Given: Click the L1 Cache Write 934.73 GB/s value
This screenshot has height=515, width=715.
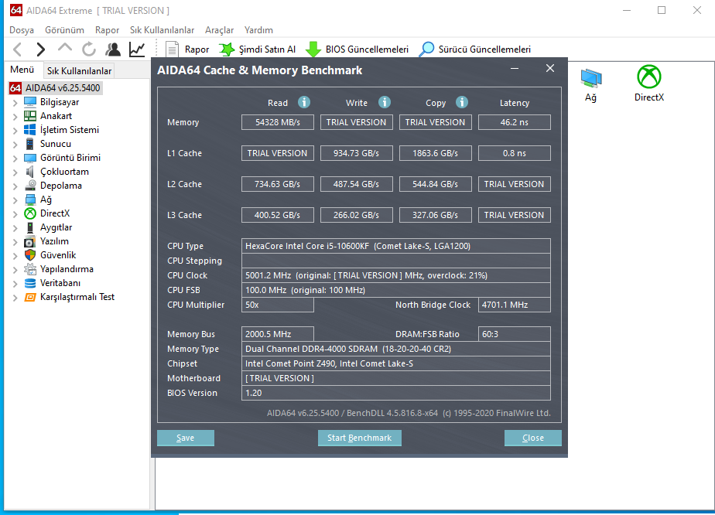Looking at the screenshot, I should click(357, 153).
